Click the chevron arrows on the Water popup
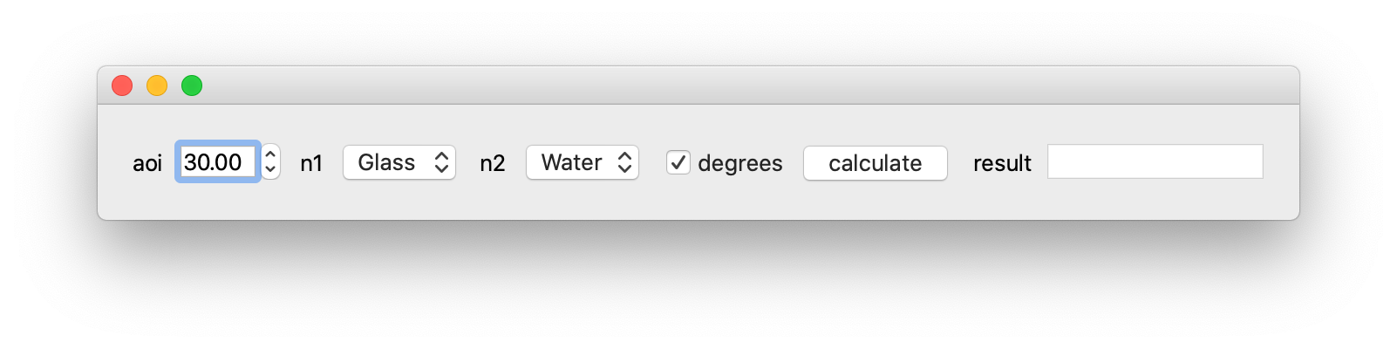 point(625,162)
